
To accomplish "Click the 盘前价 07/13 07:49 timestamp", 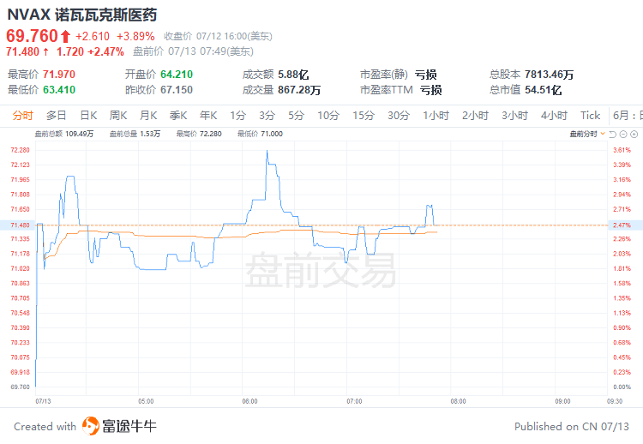I will point(193,51).
